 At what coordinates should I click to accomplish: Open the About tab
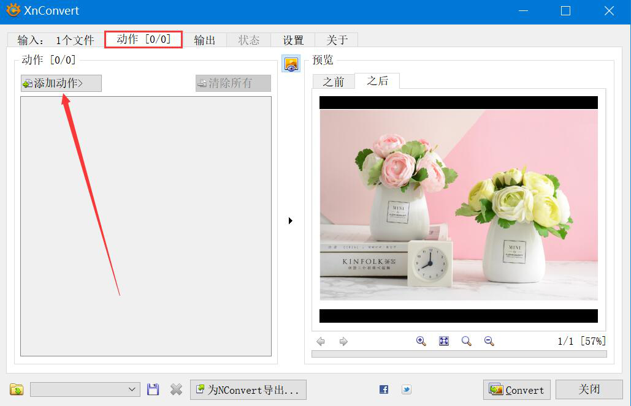pos(337,40)
